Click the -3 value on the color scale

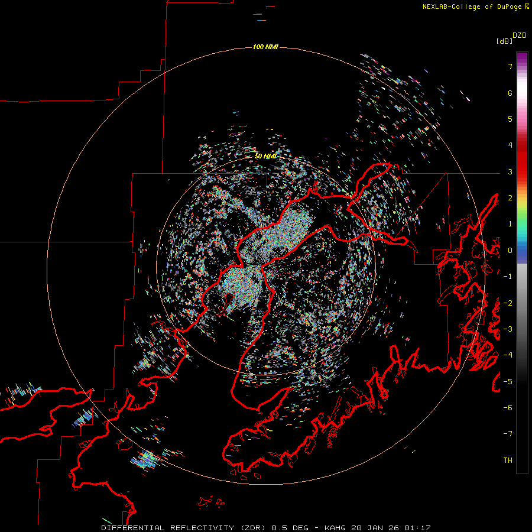tap(508, 329)
